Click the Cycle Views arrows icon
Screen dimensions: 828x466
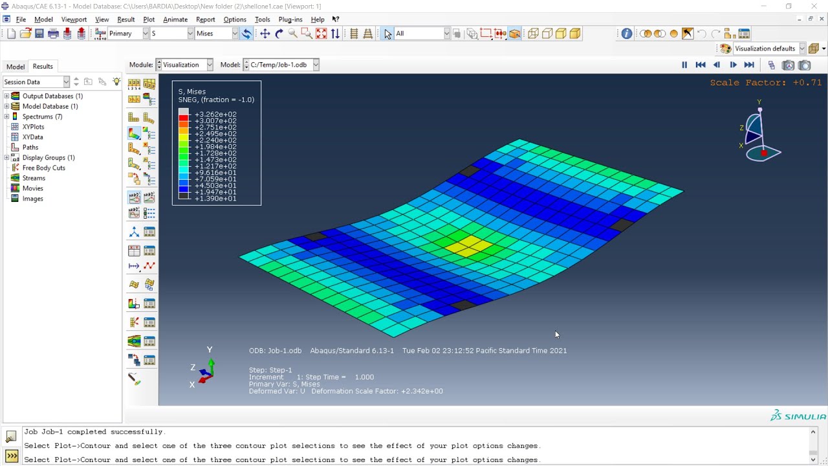[335, 34]
